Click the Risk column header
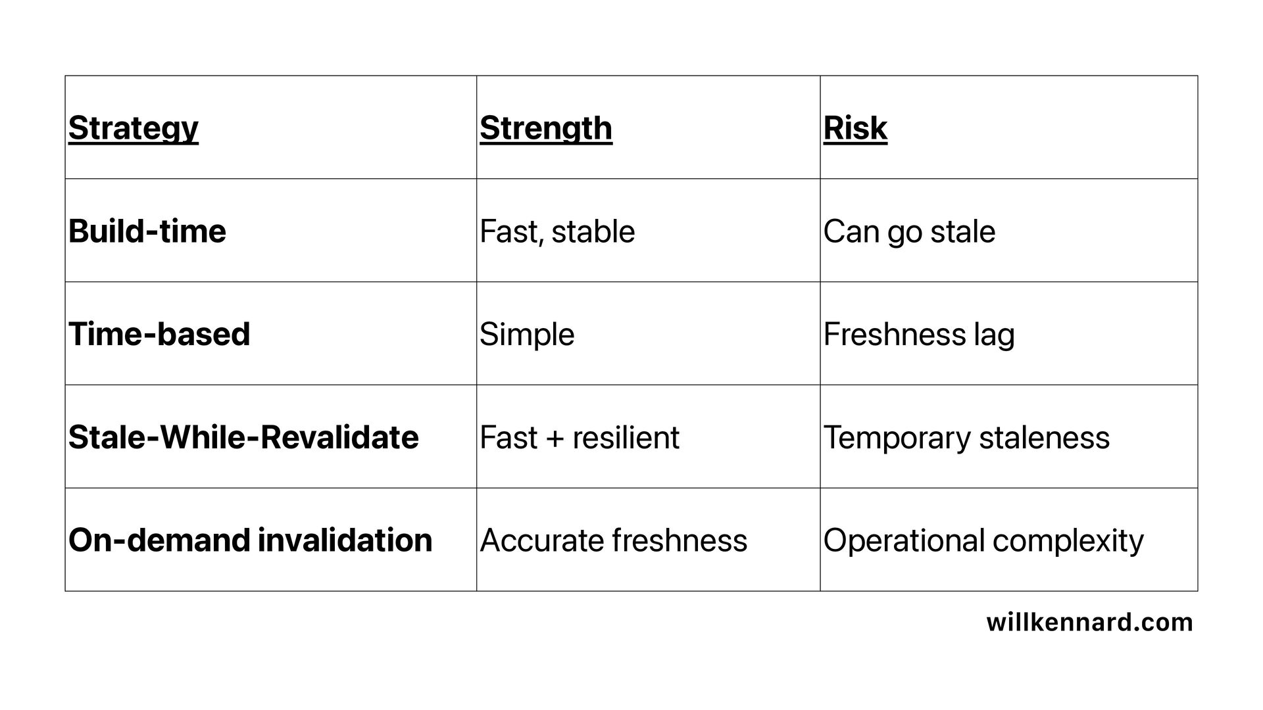The width and height of the screenshot is (1263, 710). point(1008,128)
